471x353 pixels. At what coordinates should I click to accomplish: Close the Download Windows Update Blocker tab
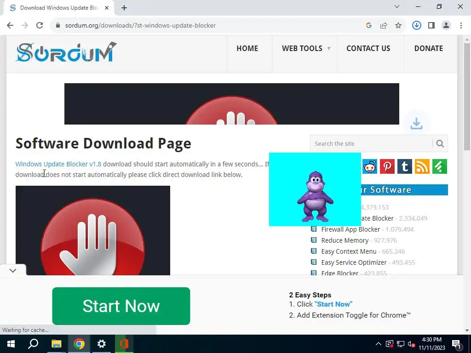tap(107, 8)
